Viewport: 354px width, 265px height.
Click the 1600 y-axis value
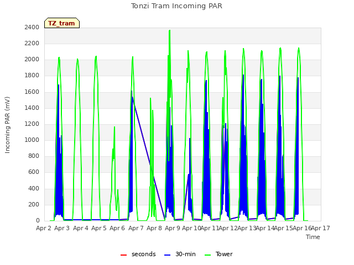(x=32, y=92)
